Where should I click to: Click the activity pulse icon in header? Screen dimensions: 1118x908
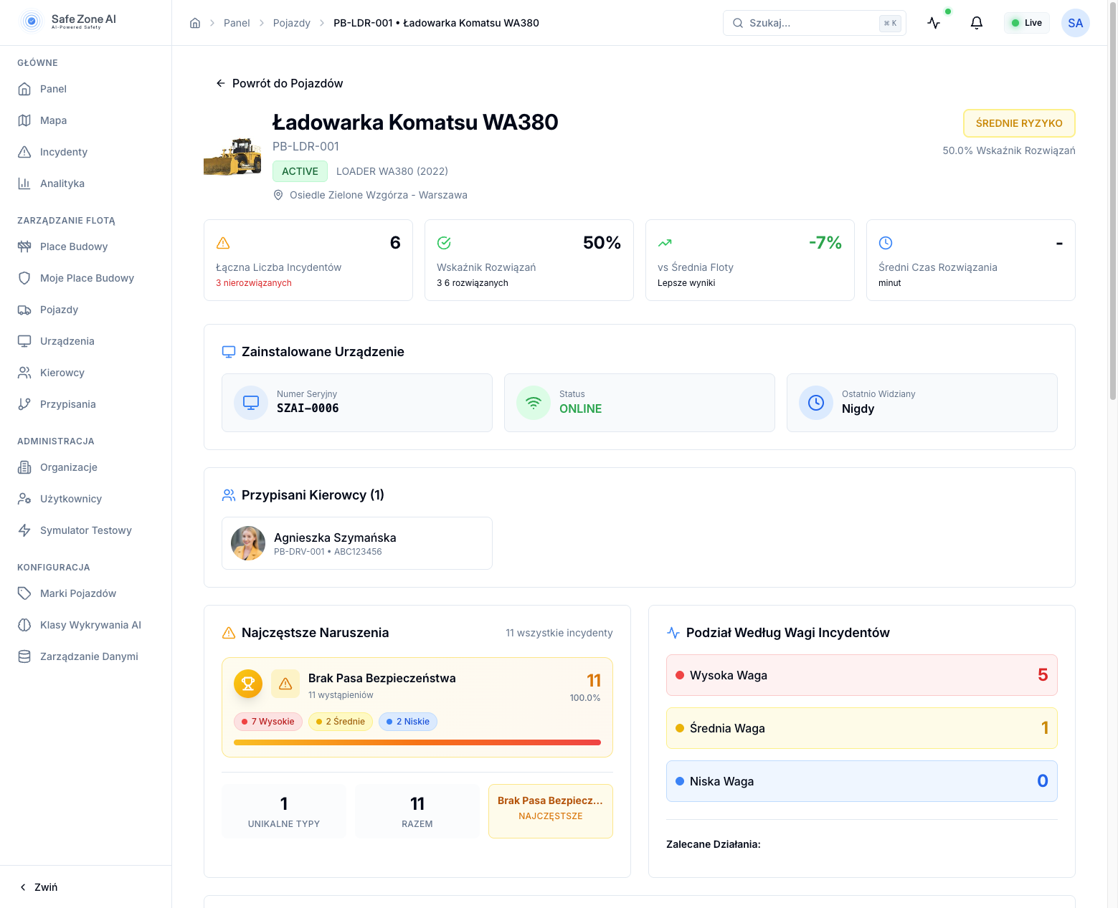coord(934,23)
